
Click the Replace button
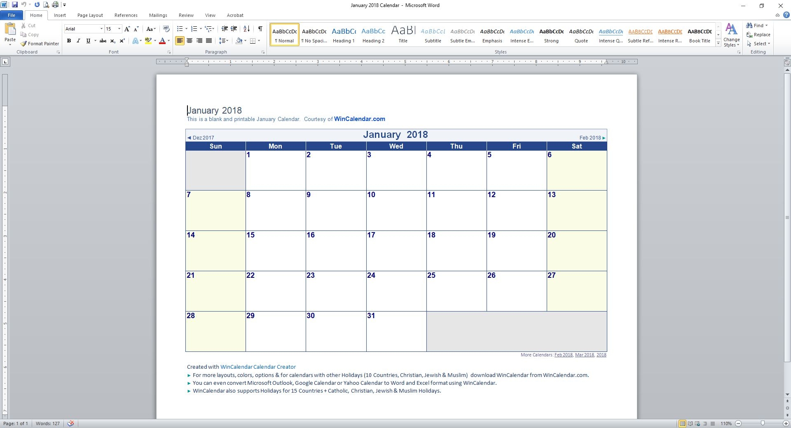click(x=758, y=35)
